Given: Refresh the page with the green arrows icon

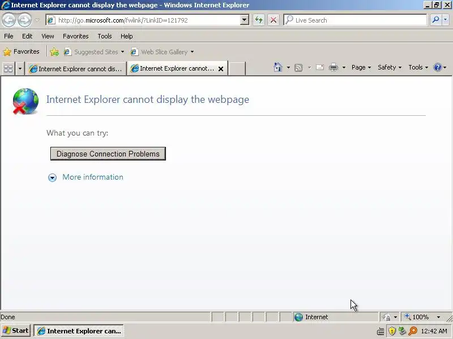Looking at the screenshot, I should [259, 20].
